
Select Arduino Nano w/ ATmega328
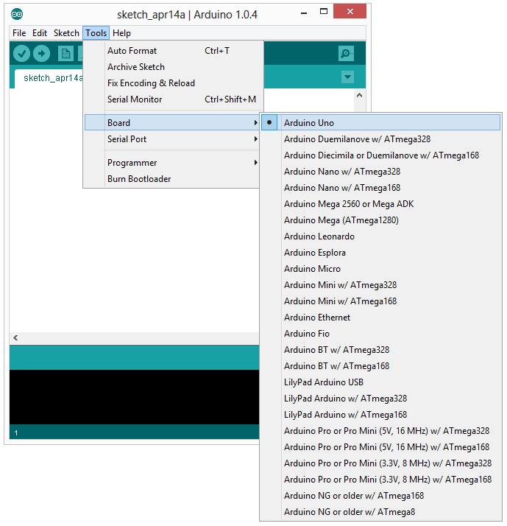click(x=380, y=172)
